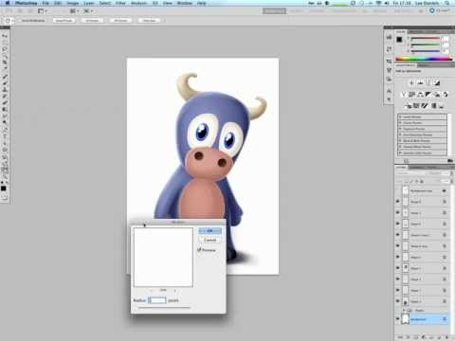The width and height of the screenshot is (455, 341).
Task: Open the Screen Mode dropdown
Action: (x=88, y=11)
